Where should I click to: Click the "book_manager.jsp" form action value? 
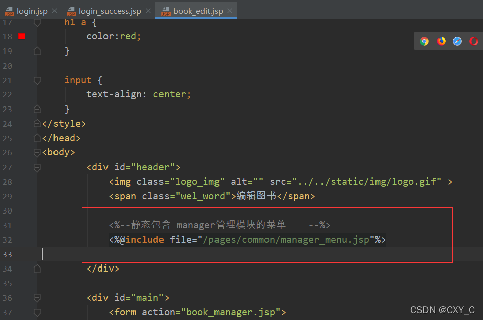(231, 312)
